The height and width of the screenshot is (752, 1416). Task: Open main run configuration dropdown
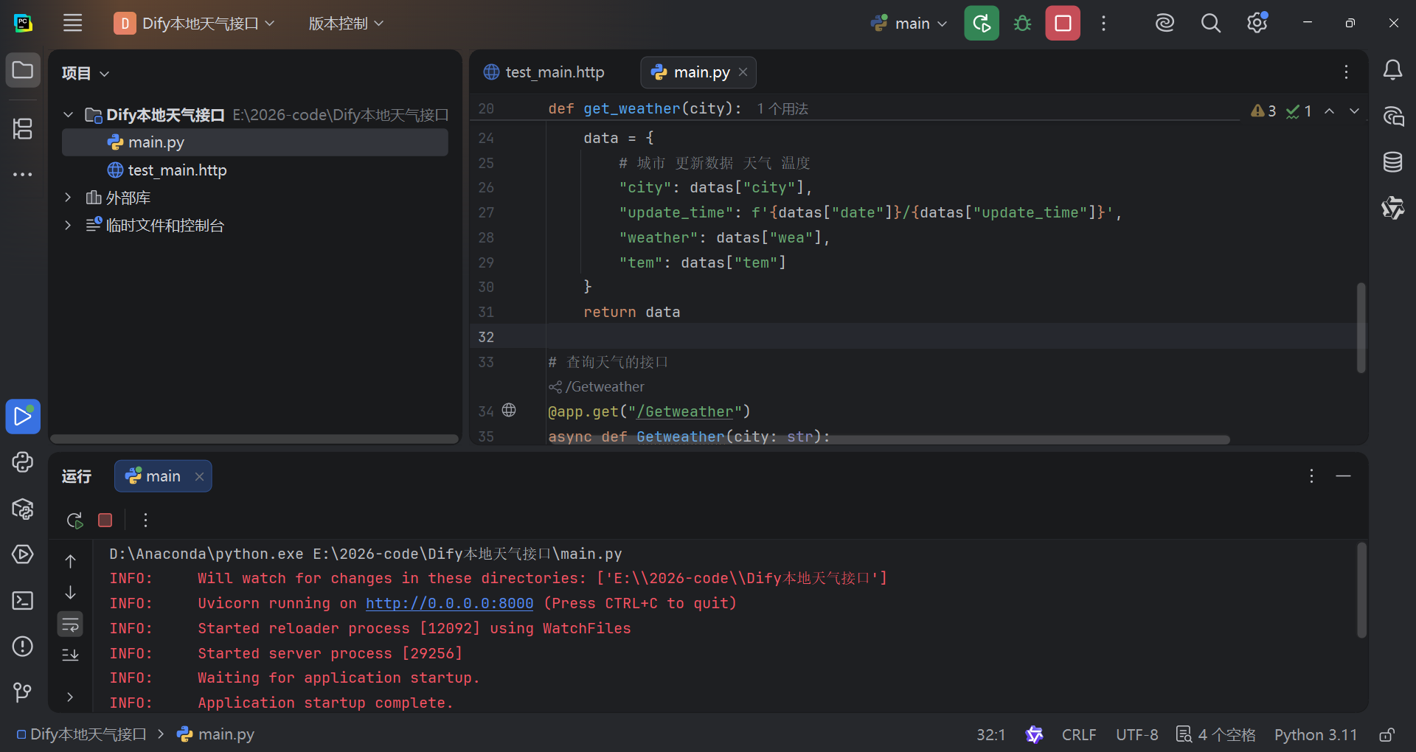[909, 23]
